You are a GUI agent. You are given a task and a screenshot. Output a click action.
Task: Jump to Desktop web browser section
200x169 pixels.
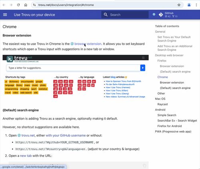pyautogui.click(x=169, y=55)
